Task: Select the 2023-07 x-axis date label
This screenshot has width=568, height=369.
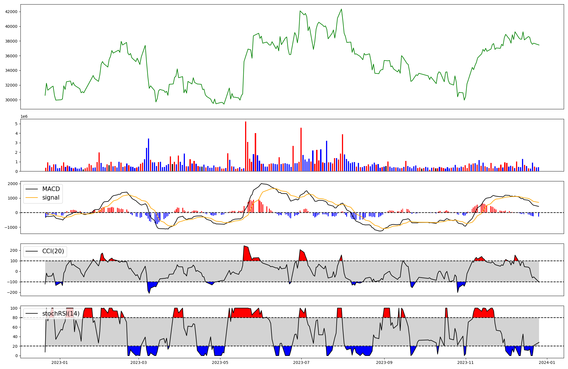Action: 301,362
